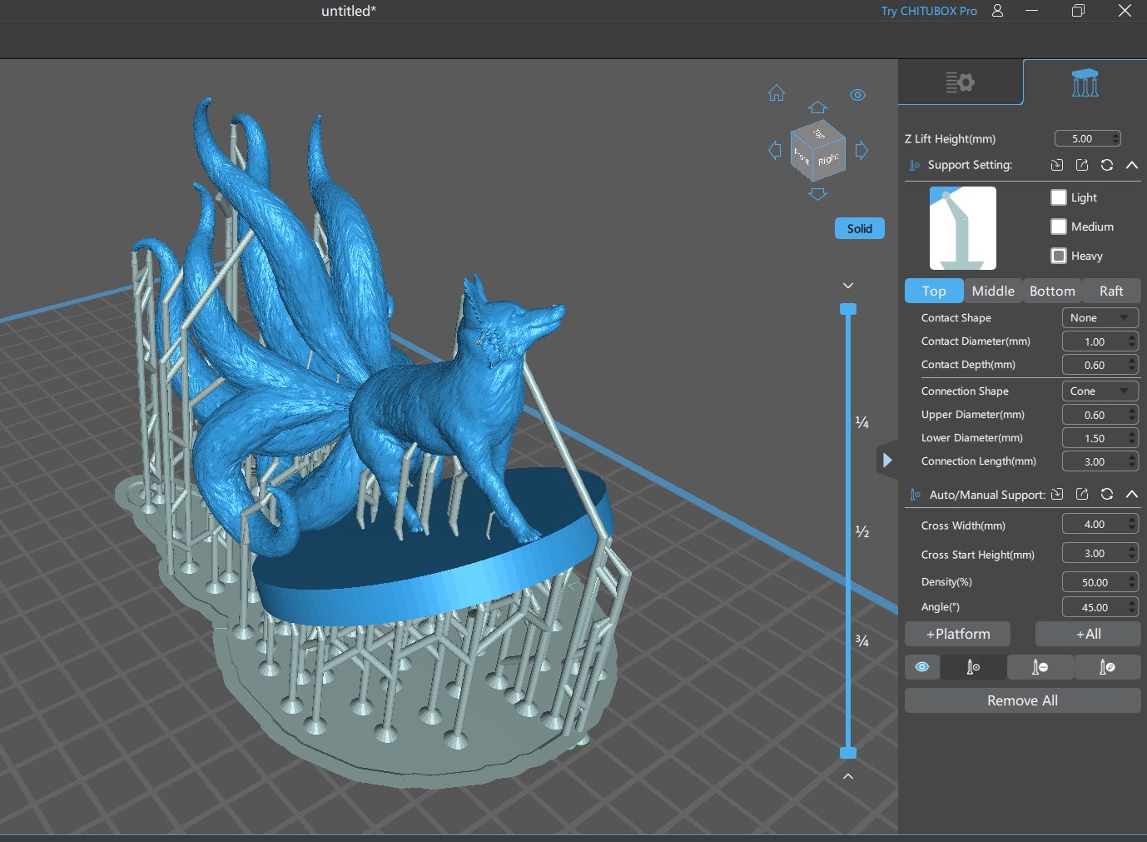The image size is (1147, 842).
Task: Click the Remove All button
Action: tap(1022, 700)
